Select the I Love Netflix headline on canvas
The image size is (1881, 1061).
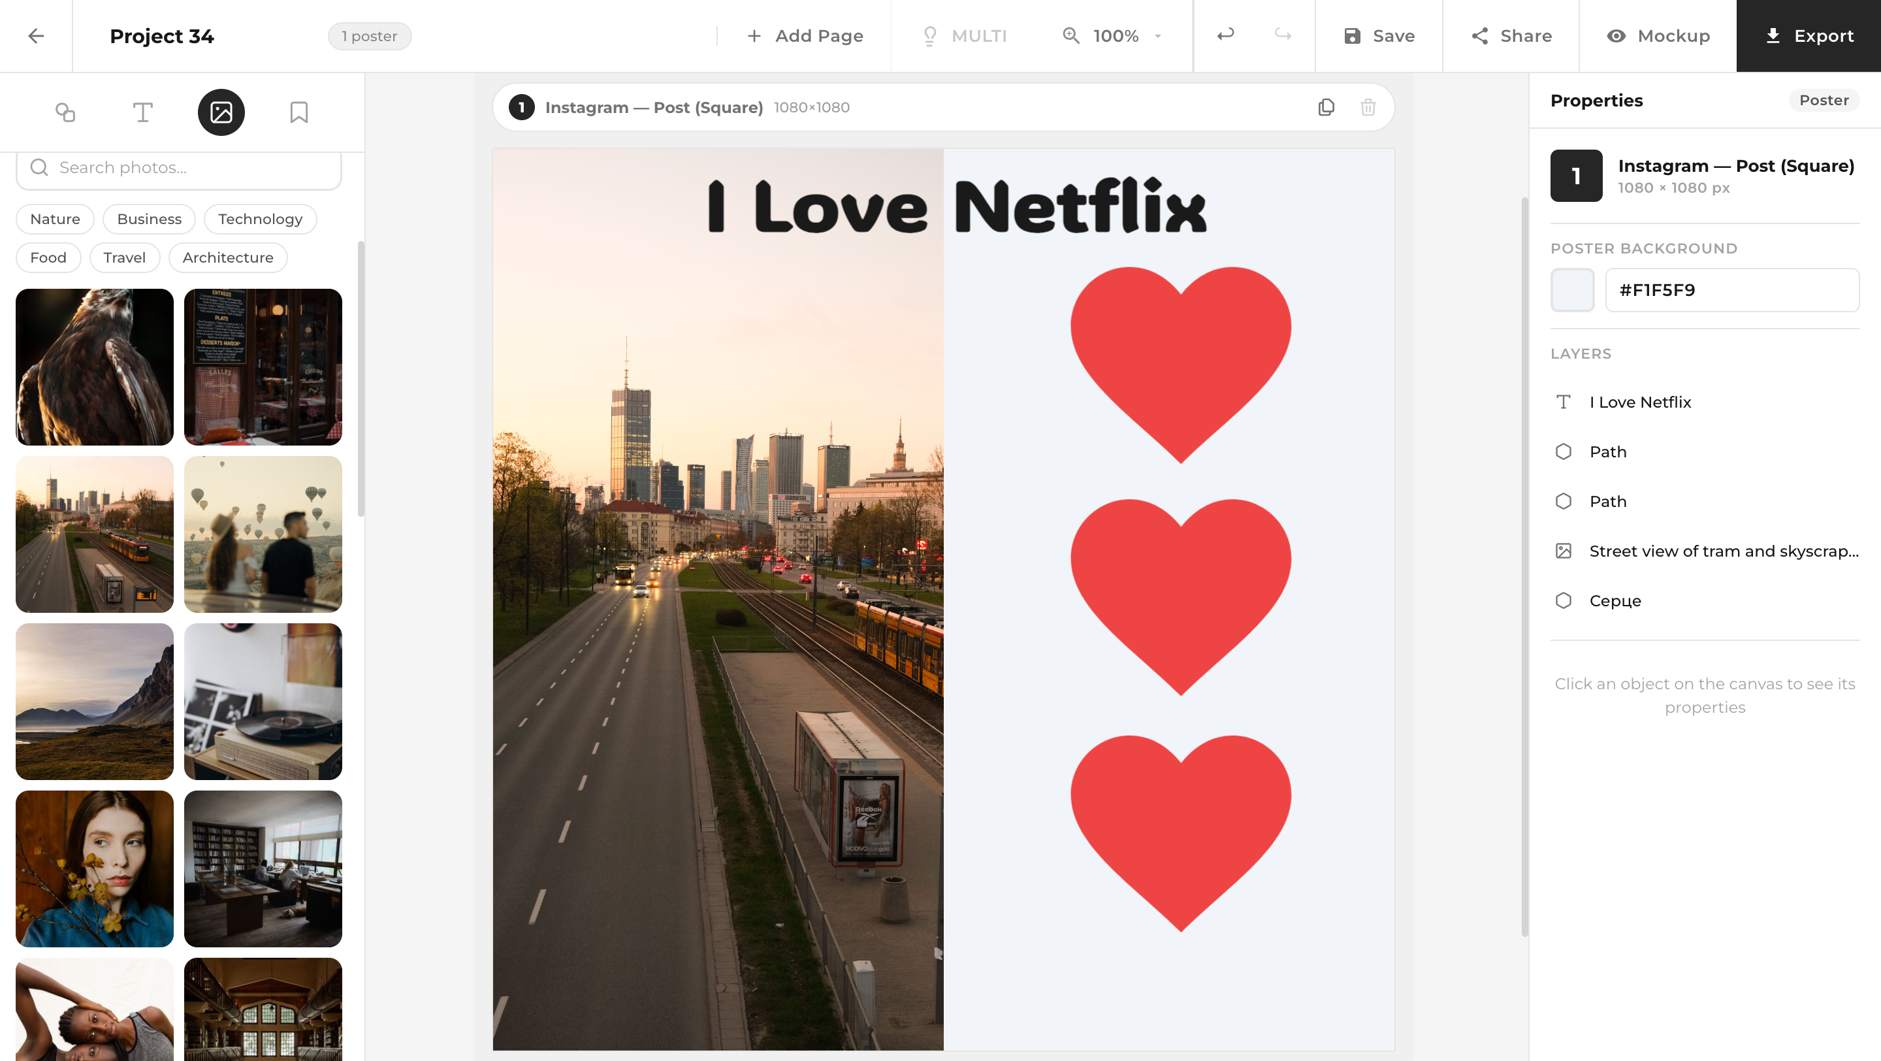click(957, 206)
